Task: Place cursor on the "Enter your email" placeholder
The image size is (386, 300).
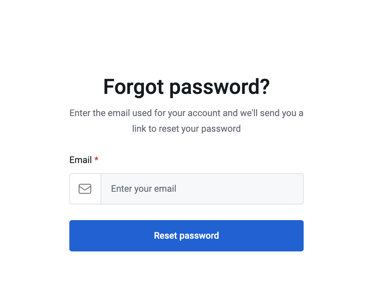Action: [144, 189]
